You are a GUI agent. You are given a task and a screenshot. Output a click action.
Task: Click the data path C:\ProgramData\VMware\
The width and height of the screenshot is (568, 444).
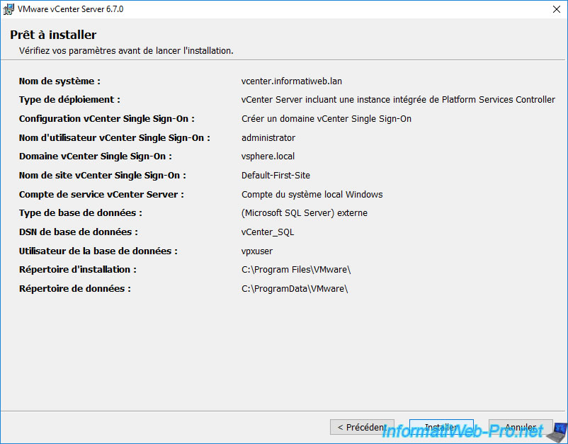click(x=295, y=288)
